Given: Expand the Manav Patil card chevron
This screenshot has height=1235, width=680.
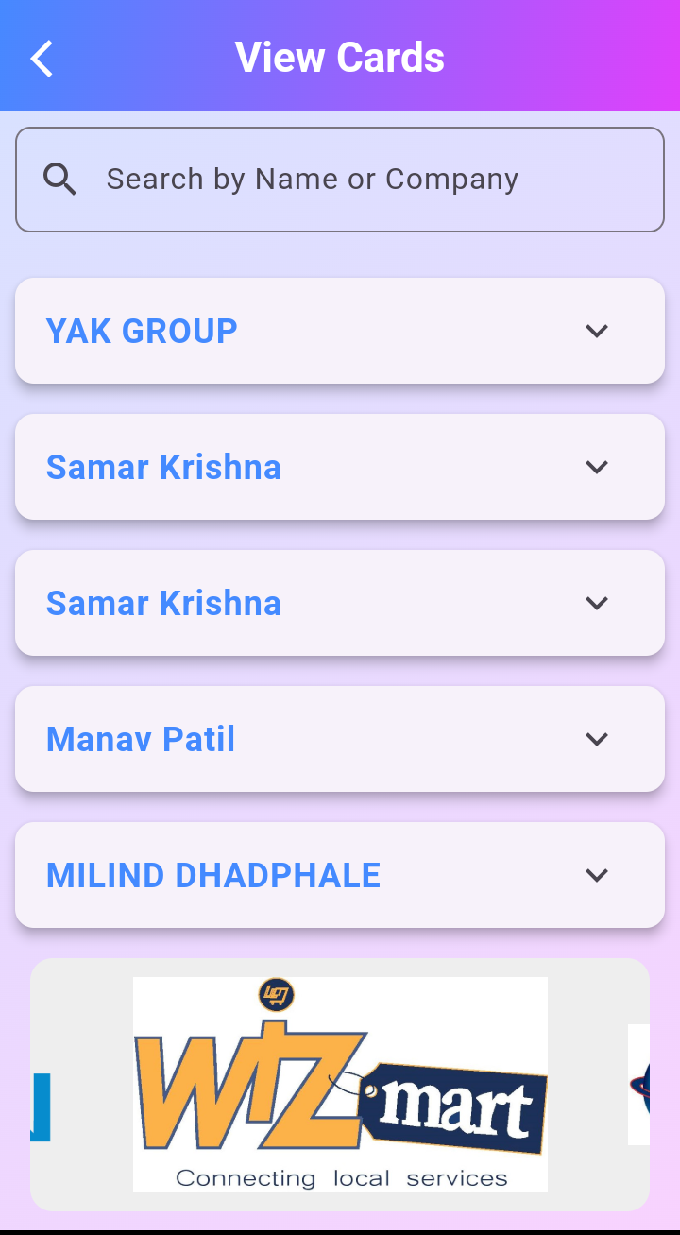Looking at the screenshot, I should point(596,739).
